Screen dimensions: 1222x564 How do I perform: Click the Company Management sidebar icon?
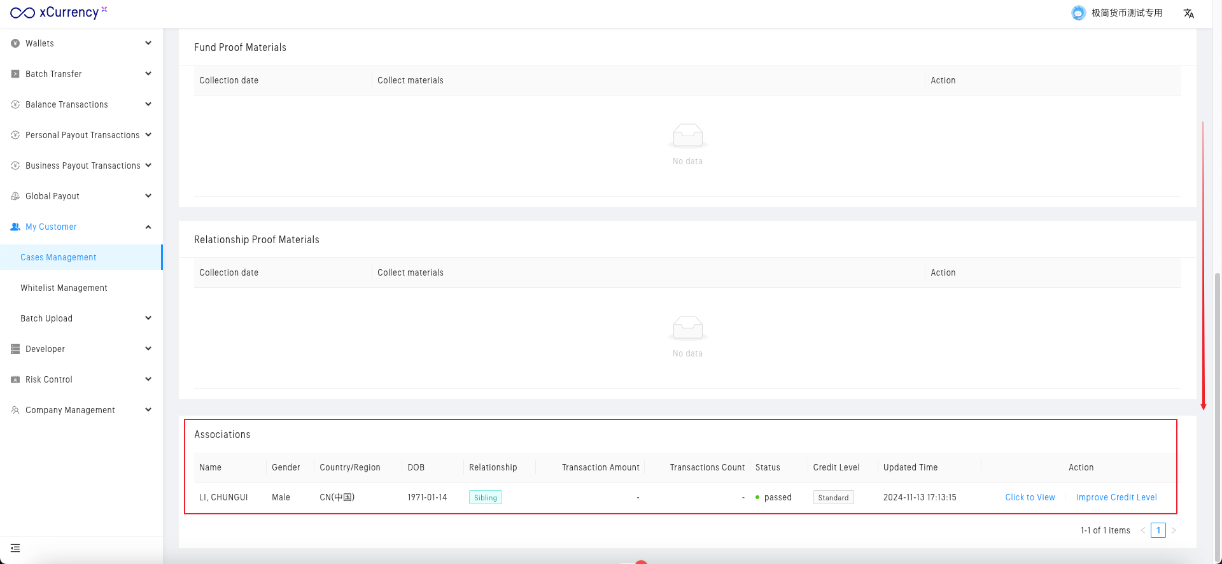pyautogui.click(x=15, y=410)
